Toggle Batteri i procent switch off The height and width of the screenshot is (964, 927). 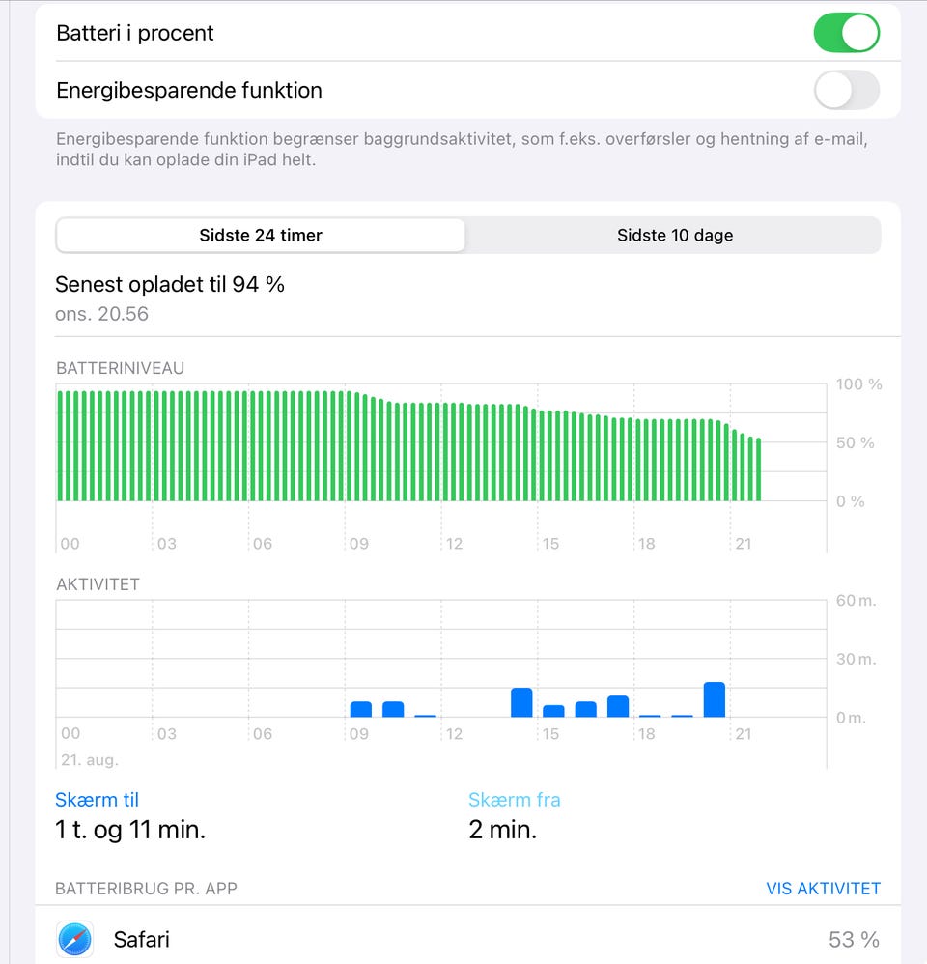(846, 33)
